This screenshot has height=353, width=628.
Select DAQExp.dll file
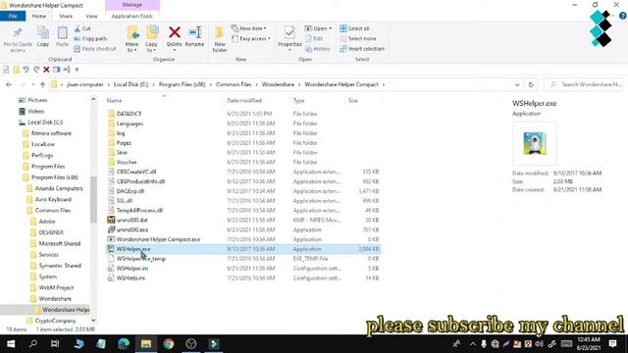(x=131, y=191)
